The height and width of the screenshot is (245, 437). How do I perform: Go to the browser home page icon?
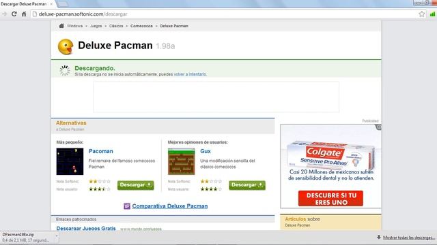(x=24, y=14)
